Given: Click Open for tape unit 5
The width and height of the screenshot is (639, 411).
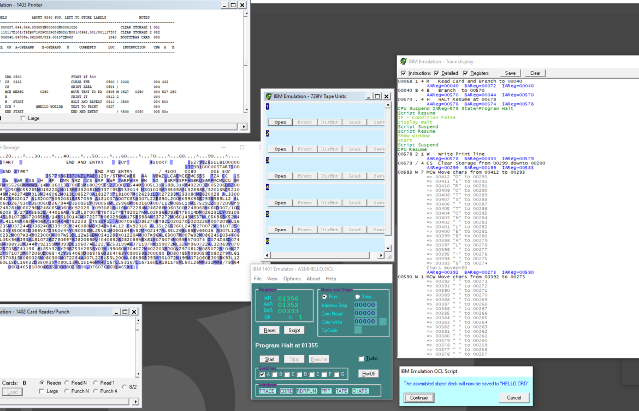Looking at the screenshot, I should click(280, 230).
